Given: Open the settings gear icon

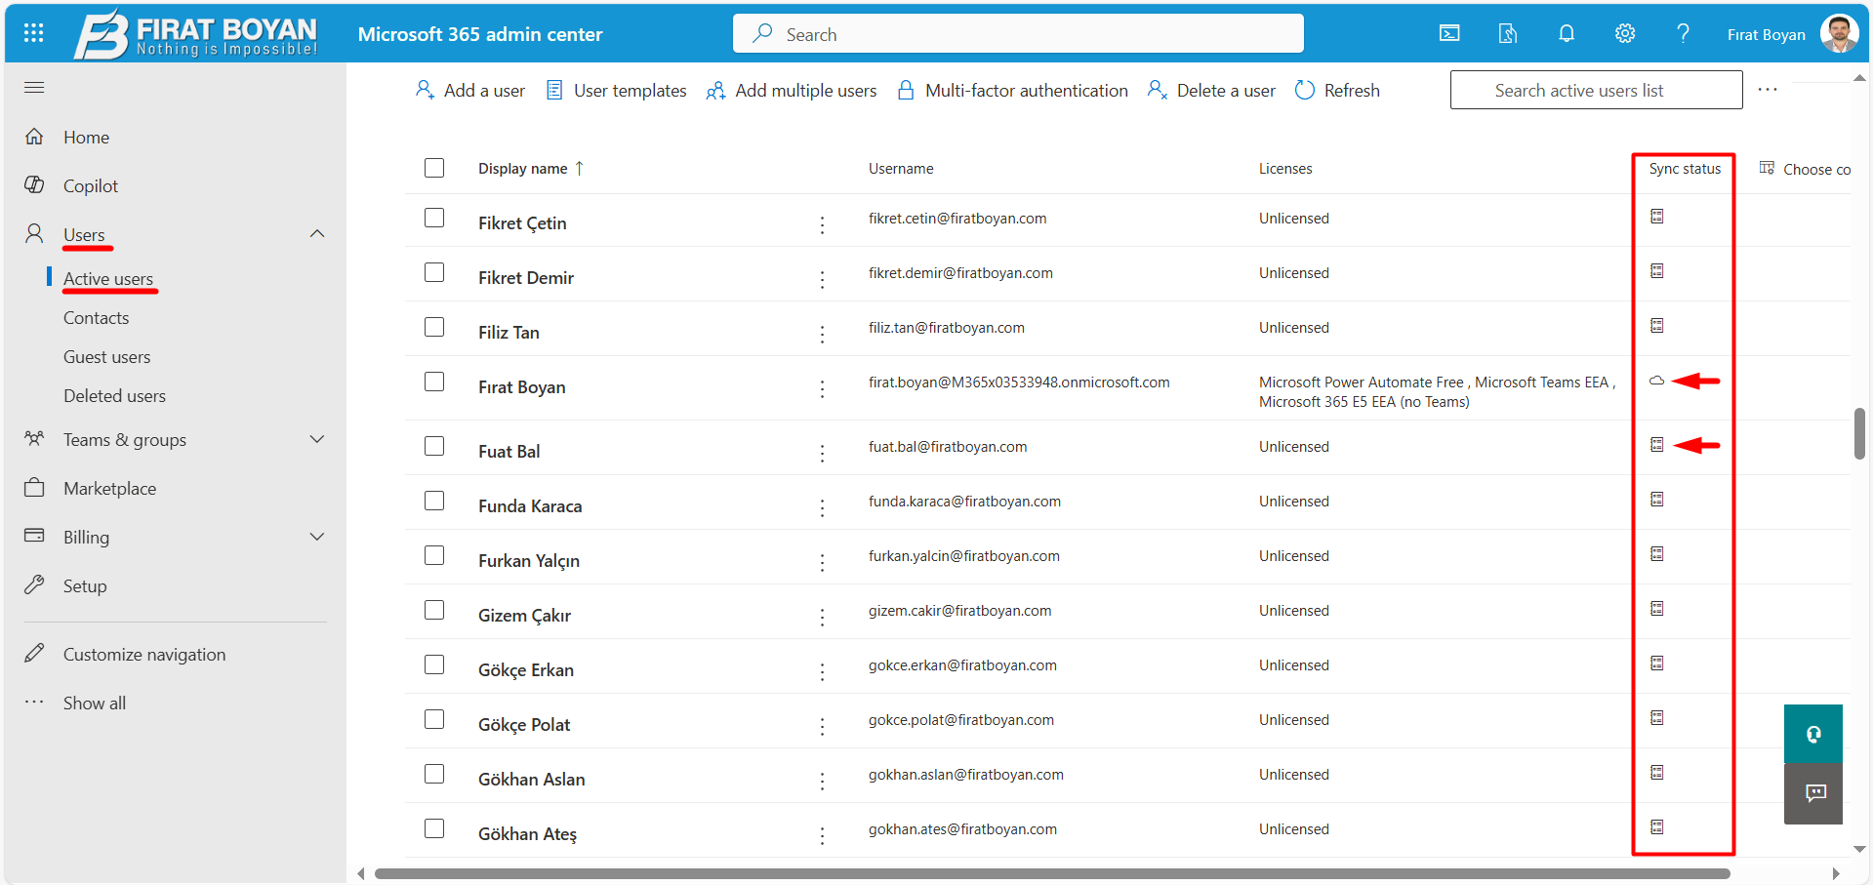Looking at the screenshot, I should coord(1625,34).
